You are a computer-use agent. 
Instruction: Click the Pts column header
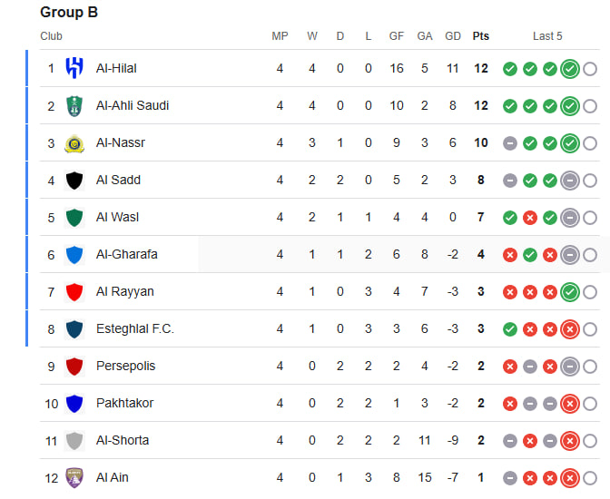pyautogui.click(x=481, y=36)
